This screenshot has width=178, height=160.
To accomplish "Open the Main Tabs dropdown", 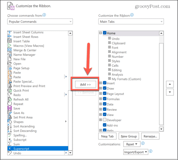I will [131, 21].
